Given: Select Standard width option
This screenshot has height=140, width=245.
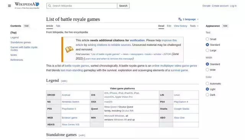Looking at the screenshot, I should [x=207, y=64].
